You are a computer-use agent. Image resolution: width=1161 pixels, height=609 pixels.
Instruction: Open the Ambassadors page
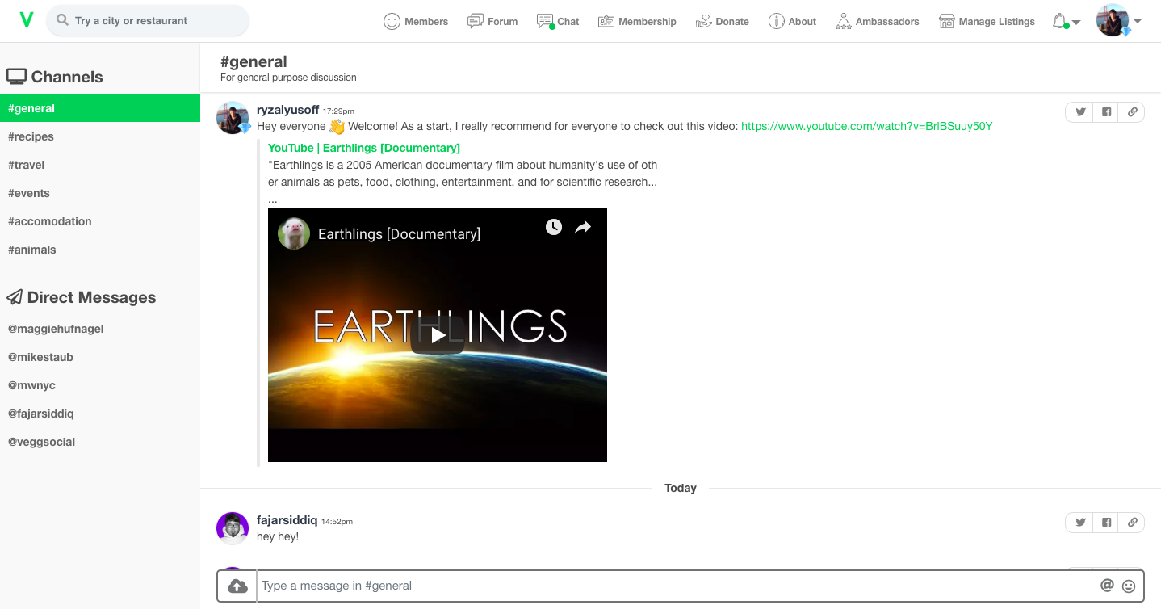click(877, 22)
